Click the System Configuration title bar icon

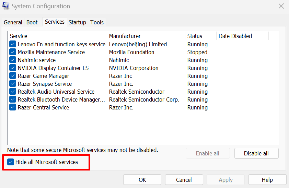pos(5,6)
